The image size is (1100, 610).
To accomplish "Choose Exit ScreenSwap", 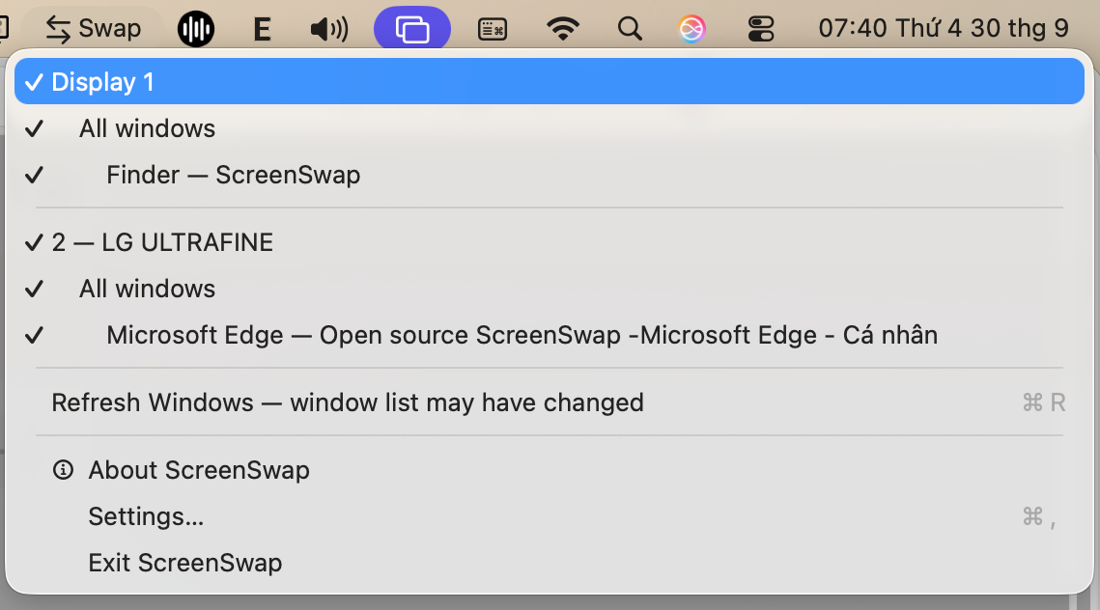I will click(x=550, y=563).
